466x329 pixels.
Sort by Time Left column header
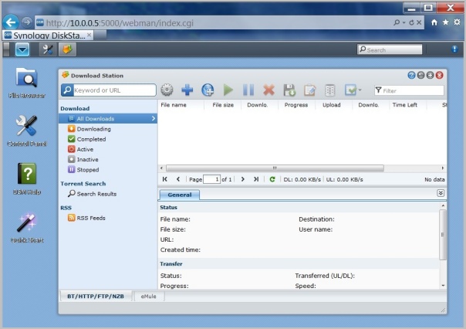[x=405, y=105]
